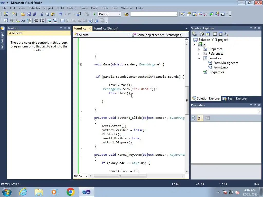
Task: Open the Extension Manager icon
Action: [217, 14]
